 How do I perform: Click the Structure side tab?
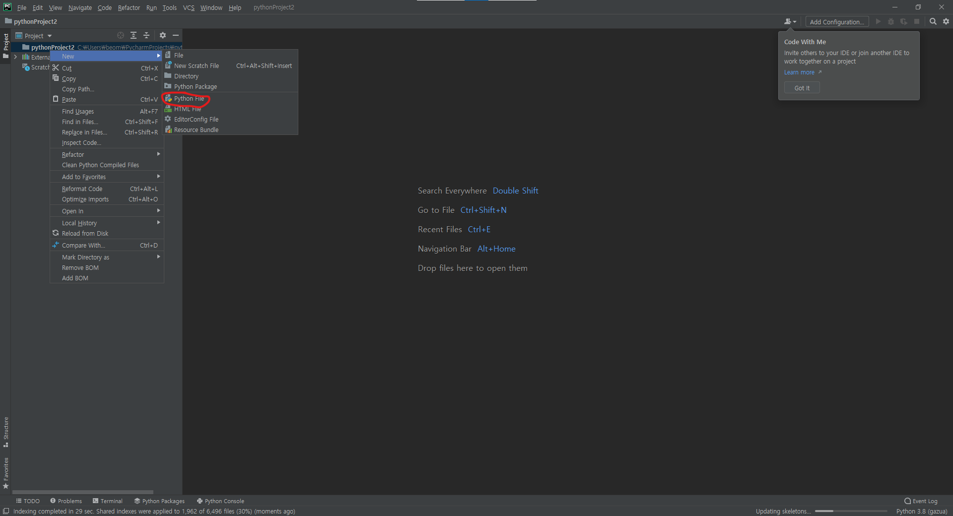click(x=6, y=431)
